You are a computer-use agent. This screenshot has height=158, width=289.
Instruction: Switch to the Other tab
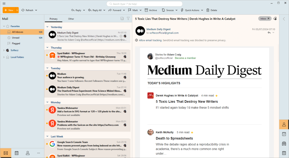[x=71, y=19]
